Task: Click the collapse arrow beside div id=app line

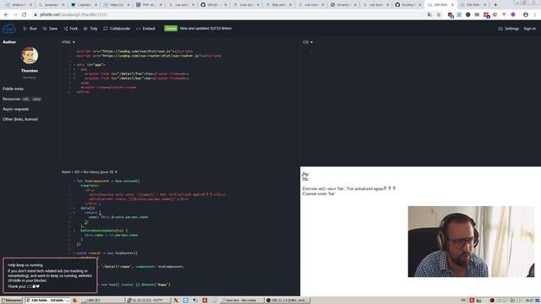Action: click(74, 65)
